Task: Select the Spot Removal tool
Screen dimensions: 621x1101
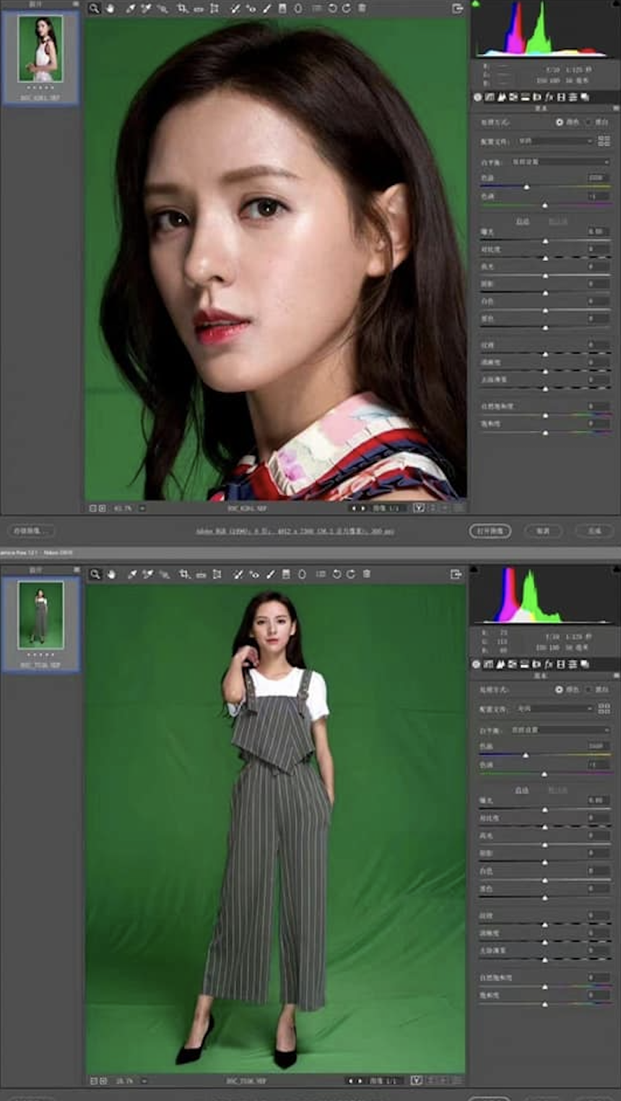Action: click(x=236, y=9)
